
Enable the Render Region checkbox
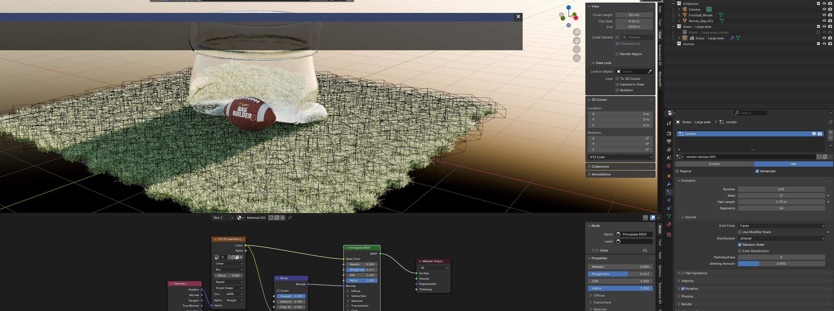(617, 54)
